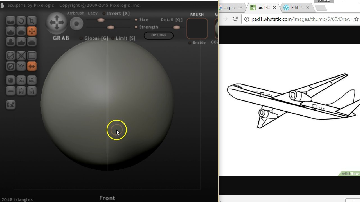The width and height of the screenshot is (360, 202).
Task: Click the GoZ button
Action: [x=10, y=105]
